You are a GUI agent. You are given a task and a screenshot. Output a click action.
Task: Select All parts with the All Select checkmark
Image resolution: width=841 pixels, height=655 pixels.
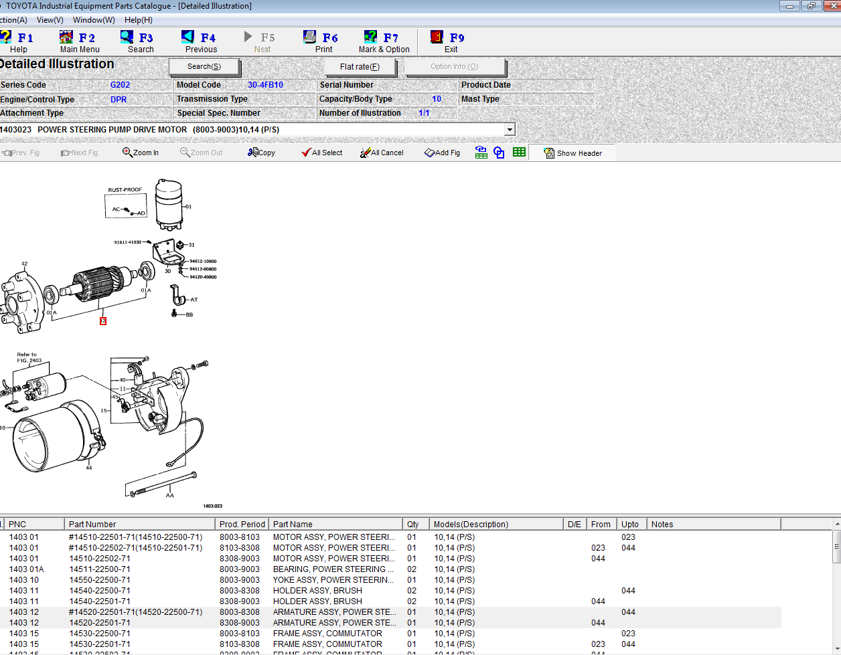tap(322, 152)
